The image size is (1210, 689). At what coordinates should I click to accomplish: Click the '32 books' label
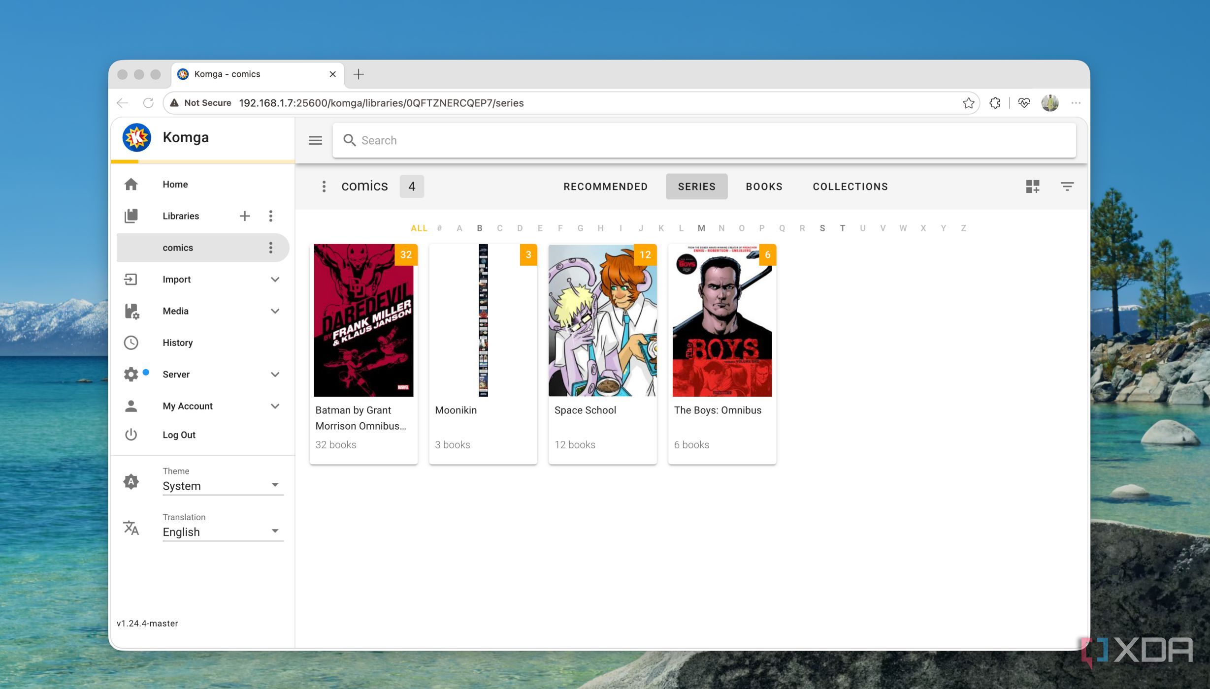335,444
